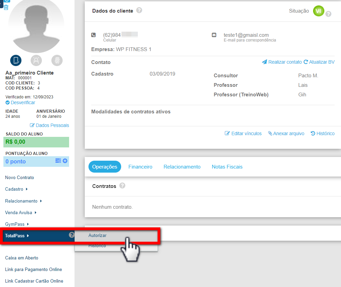Viewport: 341px width, 287px height.
Task: Open the points list icon beside 0 ponto
Action: [x=58, y=161]
